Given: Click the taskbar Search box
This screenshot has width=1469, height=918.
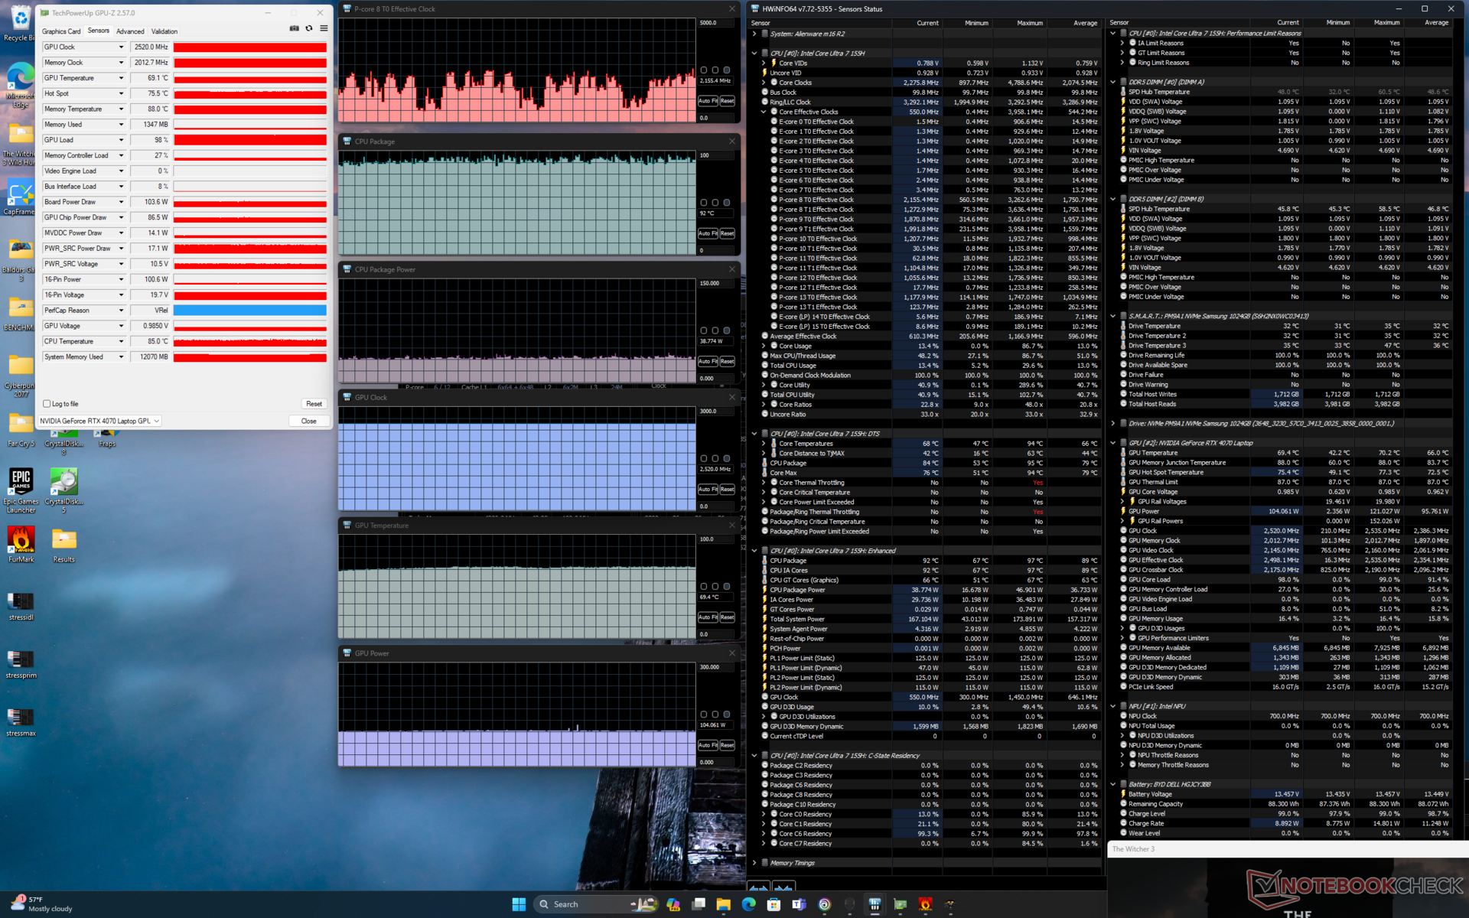Looking at the screenshot, I should click(x=566, y=904).
